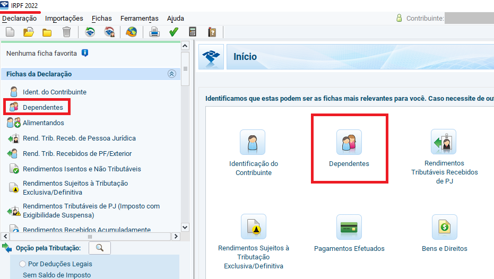Open Pagamentos Efetuados card icon
The height and width of the screenshot is (279, 494).
(x=349, y=227)
